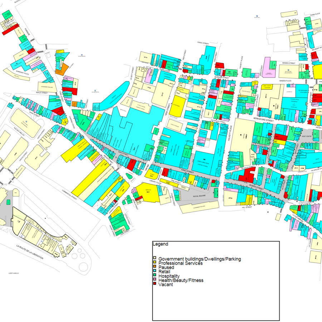The height and width of the screenshot is (322, 322).
Task: Click the 'YORK STREET' map label
Action: tap(62, 96)
